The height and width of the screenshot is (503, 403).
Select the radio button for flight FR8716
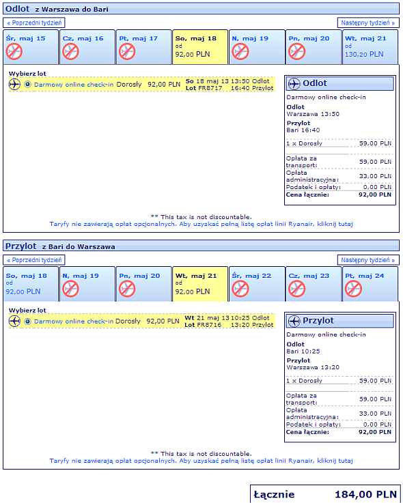click(x=27, y=321)
